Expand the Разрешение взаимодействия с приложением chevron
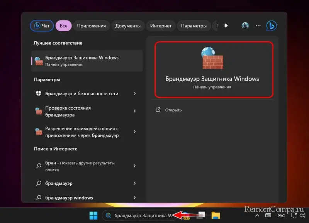 [x=134, y=132]
